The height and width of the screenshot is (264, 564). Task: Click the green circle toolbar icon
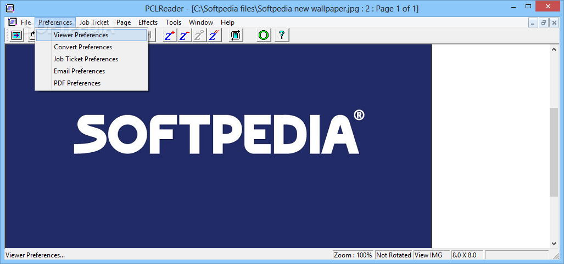point(264,35)
